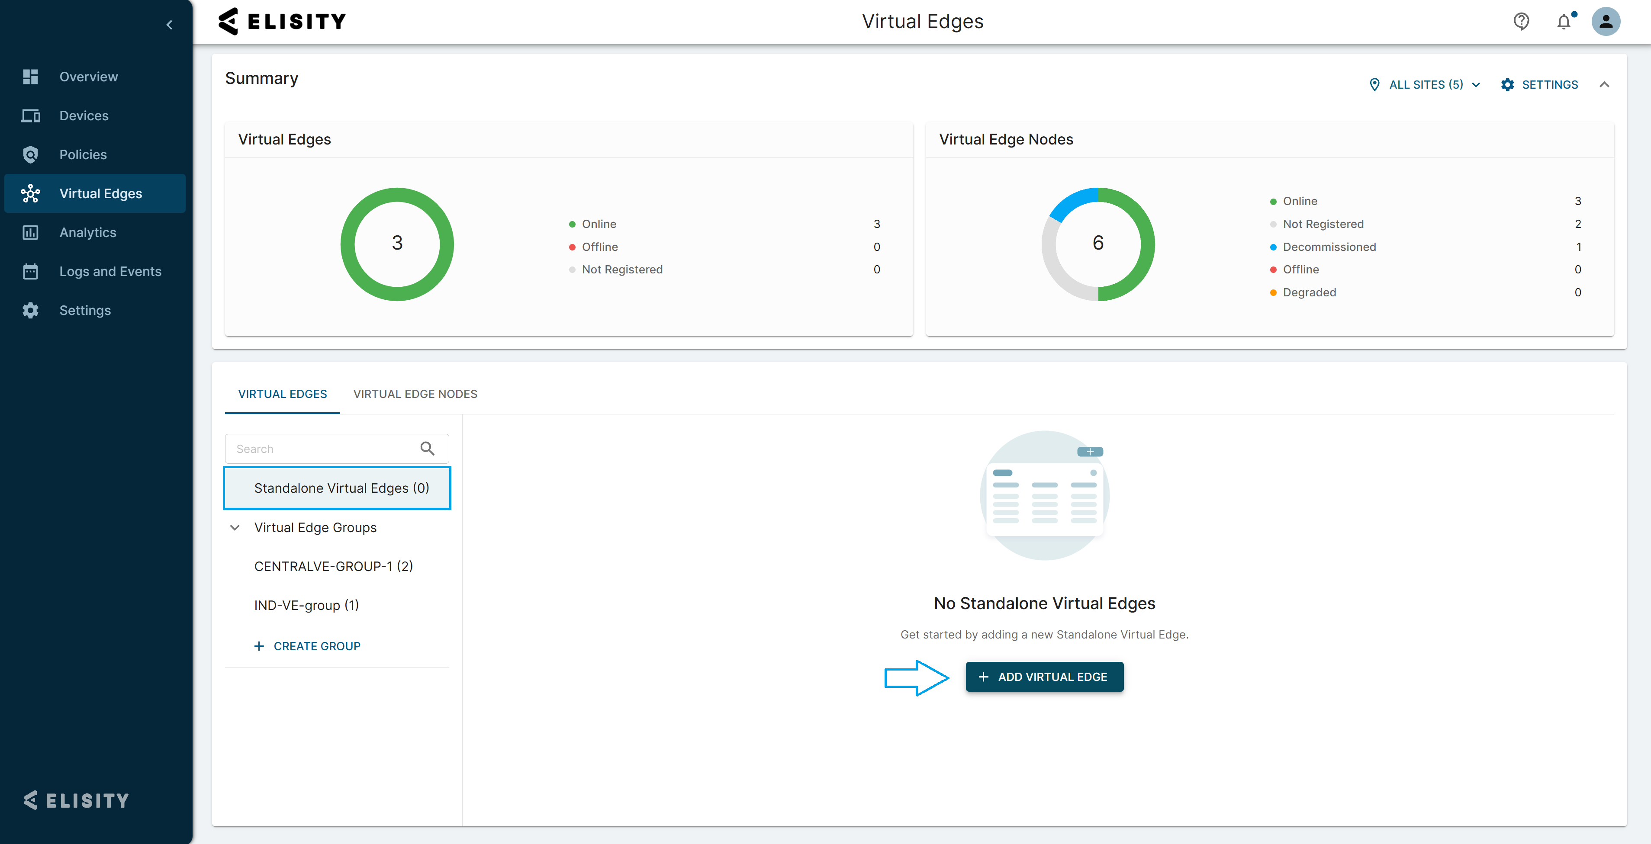Switch to the Virtual Edge Nodes tab
Screen dimensions: 1651x844
[415, 394]
